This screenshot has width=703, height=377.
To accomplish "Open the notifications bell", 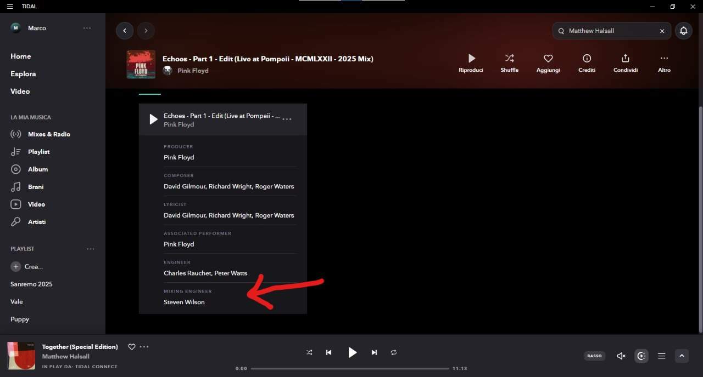I will (x=683, y=31).
